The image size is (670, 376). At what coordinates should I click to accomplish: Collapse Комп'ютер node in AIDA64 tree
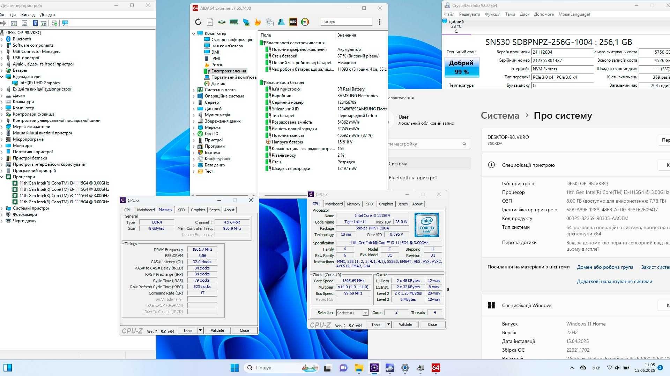coord(194,33)
